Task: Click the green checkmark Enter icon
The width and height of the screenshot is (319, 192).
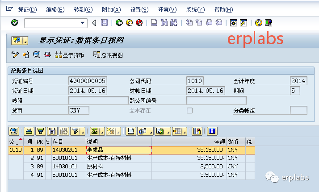Action: [15, 23]
